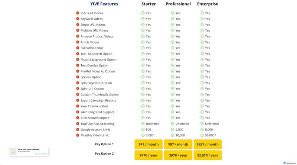Pick the Enterprise $2,970 / year option
The image size is (297, 165).
click(x=208, y=155)
